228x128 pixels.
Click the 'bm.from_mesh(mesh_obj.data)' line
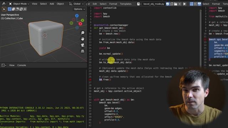point(117,42)
